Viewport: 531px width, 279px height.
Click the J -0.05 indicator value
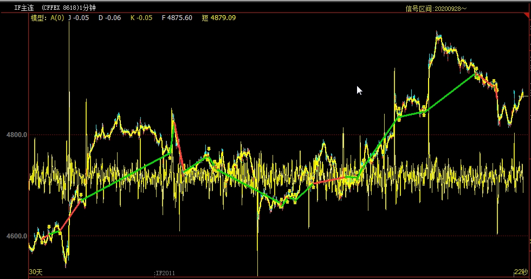[x=79, y=18]
